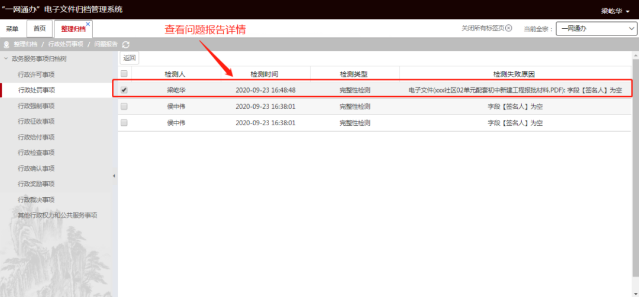Open the 菜单 menu

point(12,29)
